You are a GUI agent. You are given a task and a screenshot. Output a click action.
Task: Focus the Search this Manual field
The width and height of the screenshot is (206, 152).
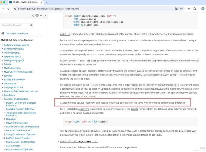tap(15, 25)
